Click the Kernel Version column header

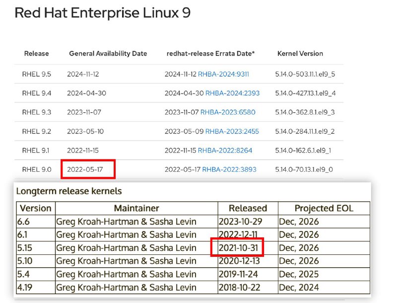click(x=300, y=54)
